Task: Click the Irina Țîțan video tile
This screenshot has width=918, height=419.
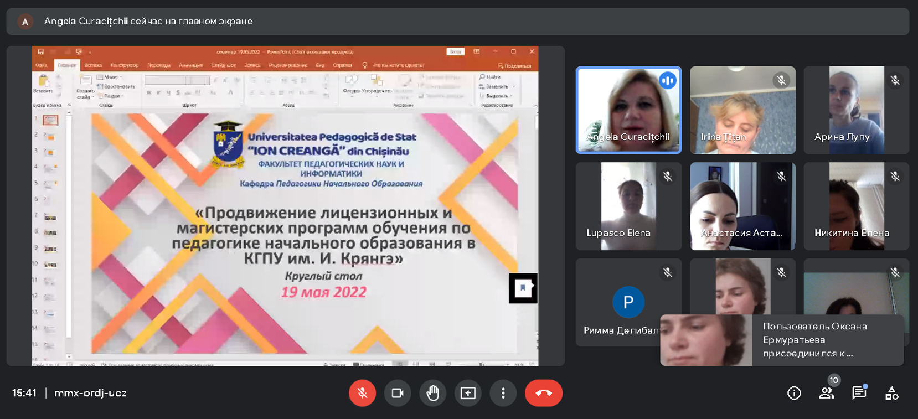Action: [742, 110]
